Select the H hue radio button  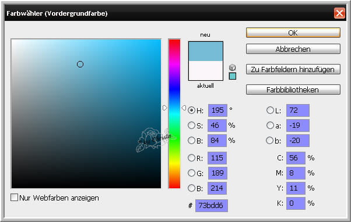[191, 110]
